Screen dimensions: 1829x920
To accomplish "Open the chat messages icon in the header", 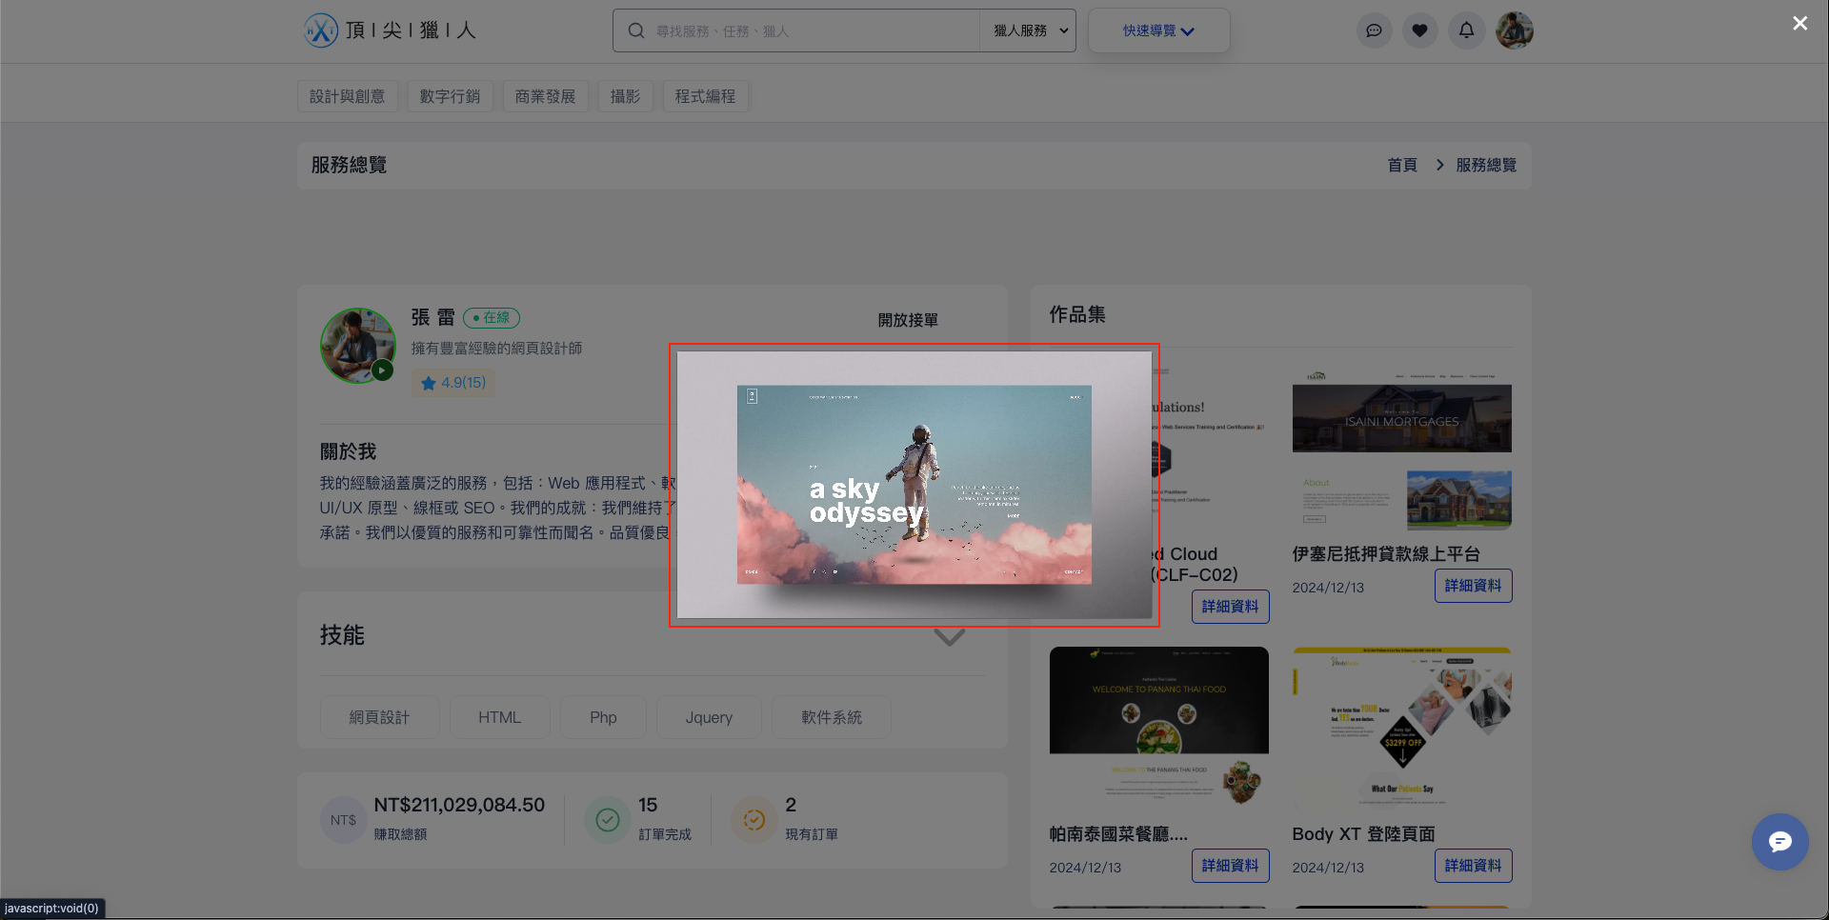I will pos(1374,30).
